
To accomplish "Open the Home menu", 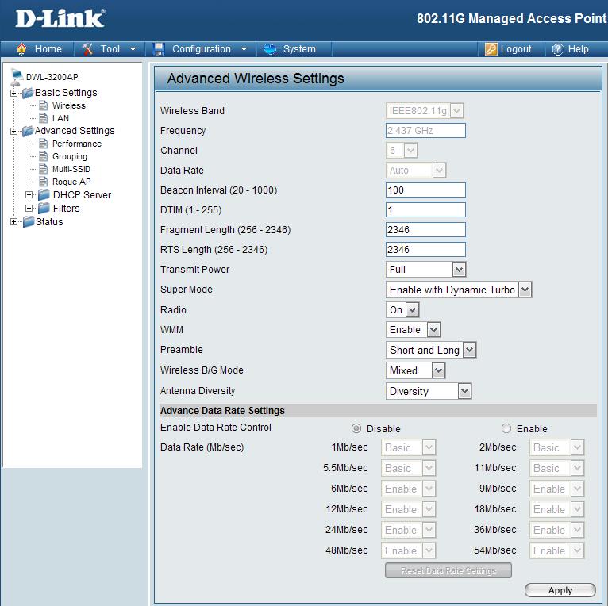I will [x=48, y=49].
